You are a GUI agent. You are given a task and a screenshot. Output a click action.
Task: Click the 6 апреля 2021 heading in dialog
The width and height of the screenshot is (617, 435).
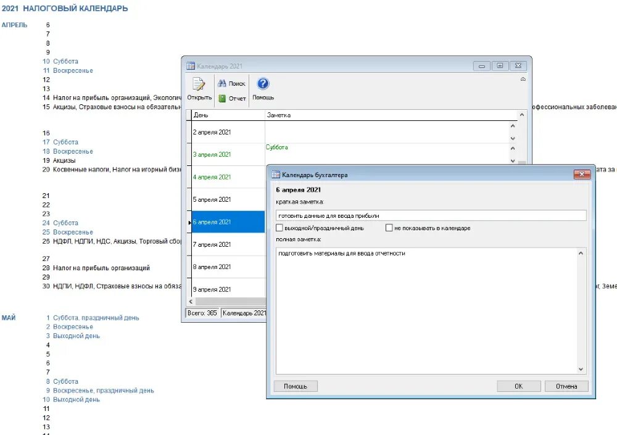tap(298, 190)
